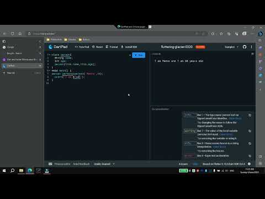Open the second bookmarks bar folder

coord(70,40)
